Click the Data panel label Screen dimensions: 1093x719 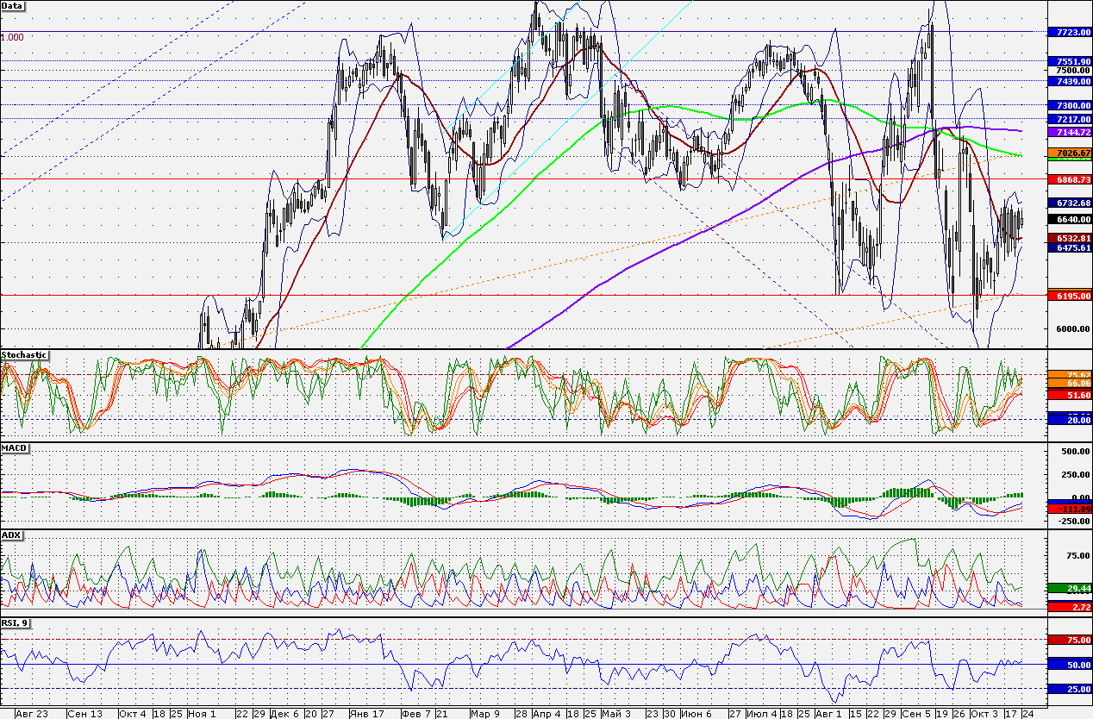13,5
